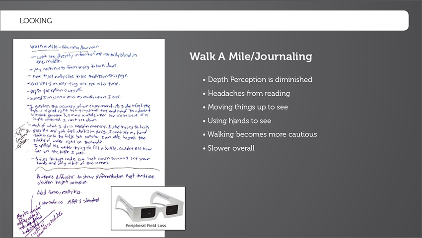Select the bullet 'Walking becomes more cautious'
Image resolution: width=422 pixels, height=238 pixels.
pos(262,134)
